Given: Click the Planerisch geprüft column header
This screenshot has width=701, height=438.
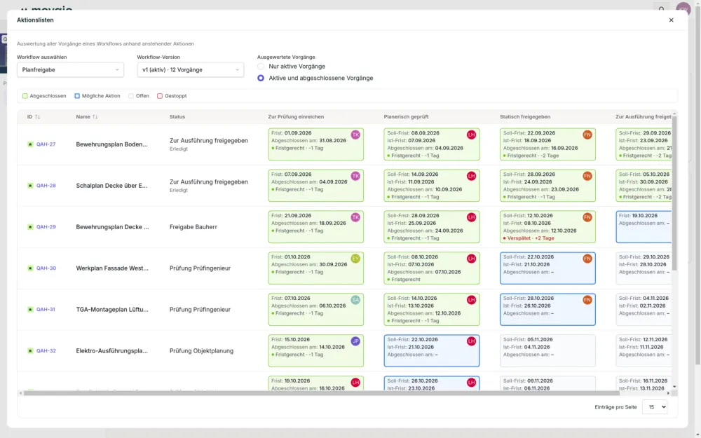Looking at the screenshot, I should point(406,116).
